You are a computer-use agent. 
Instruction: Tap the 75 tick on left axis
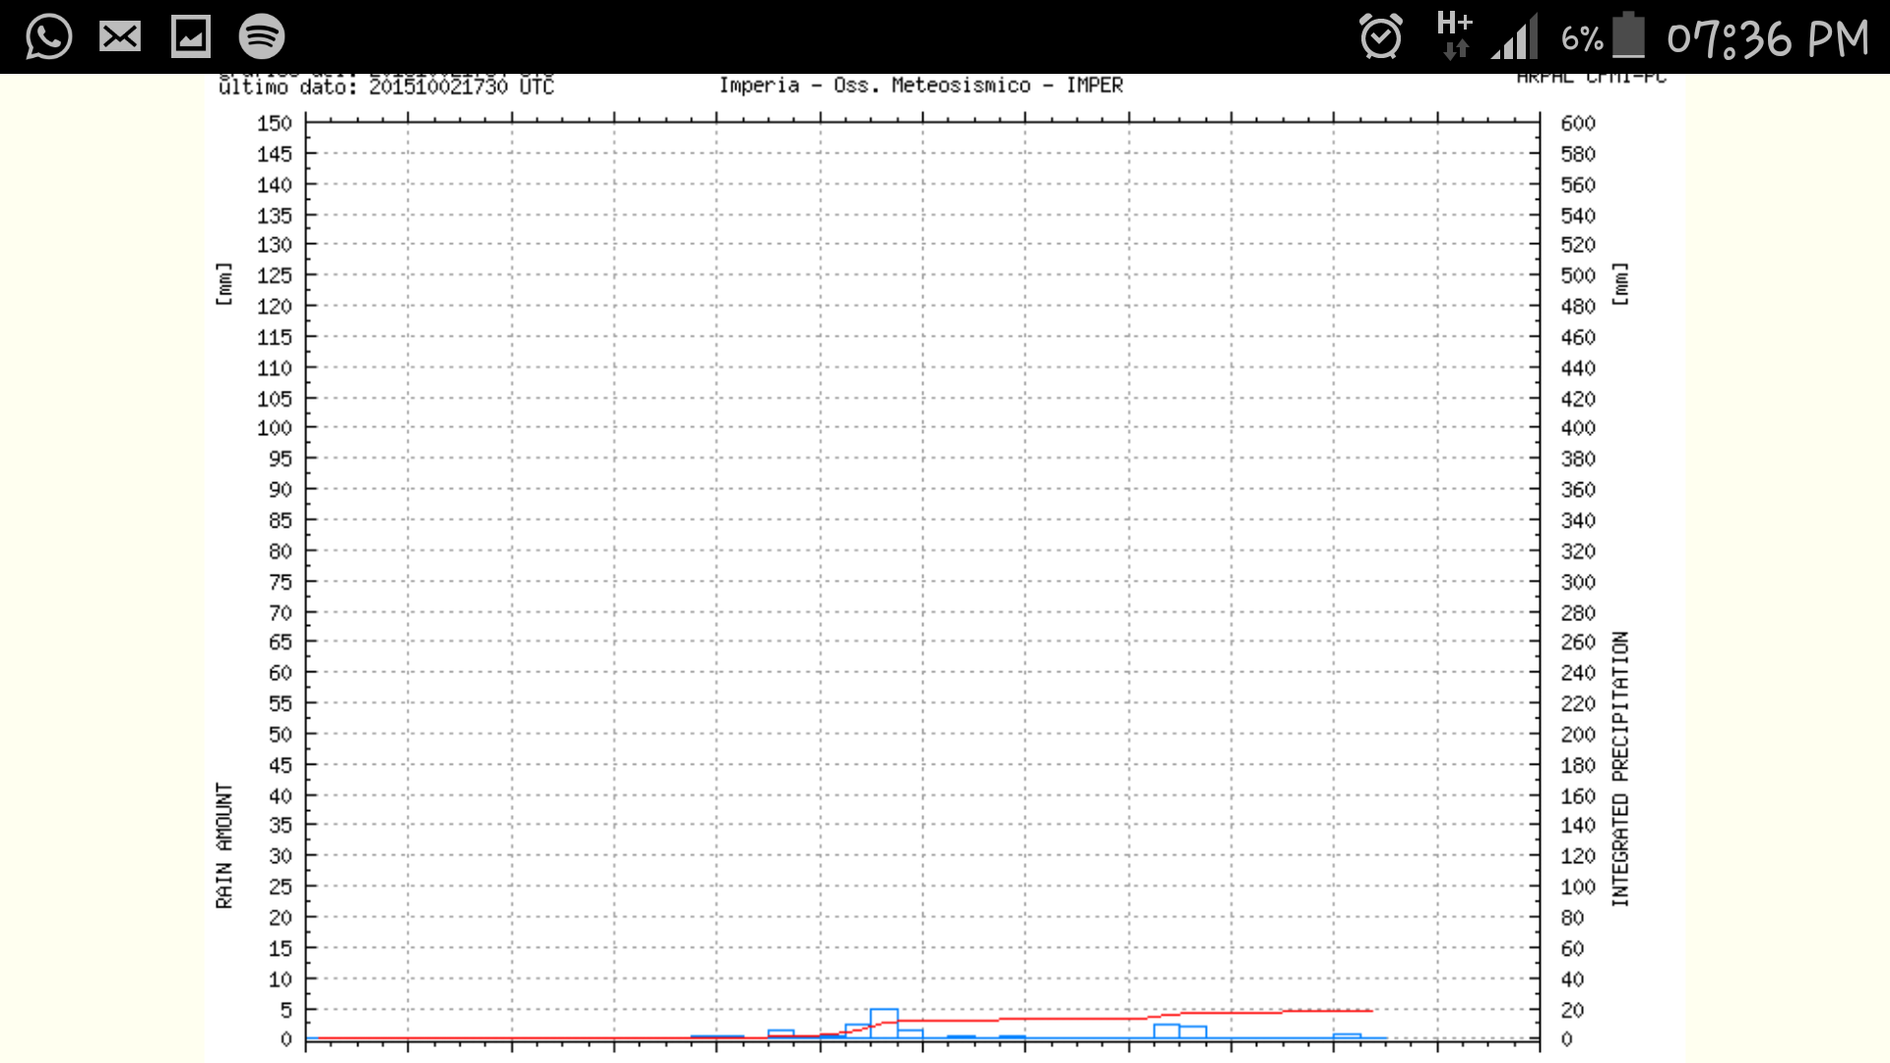click(x=281, y=582)
